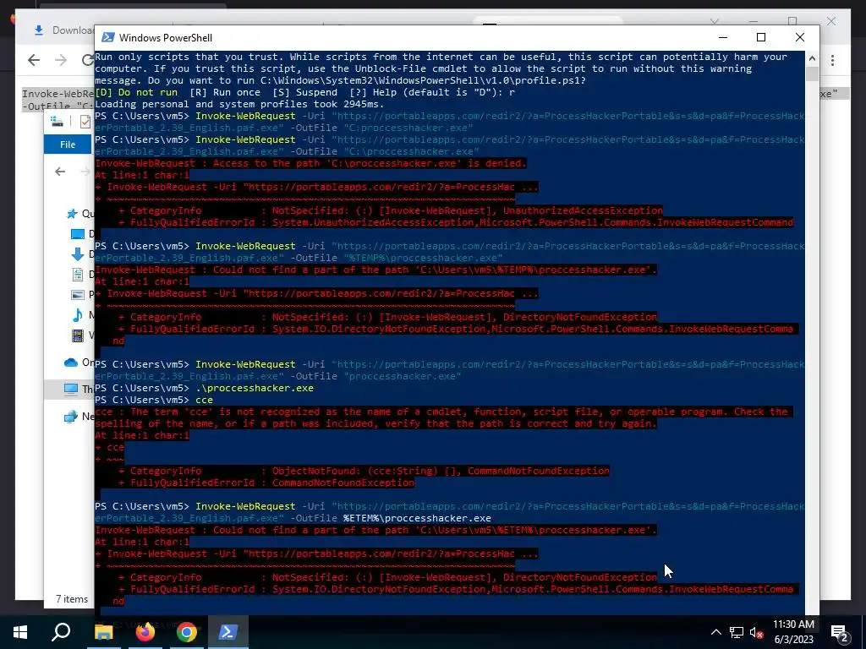Click the UnauthorizedAccessException CategoryInfo line

click(x=391, y=210)
